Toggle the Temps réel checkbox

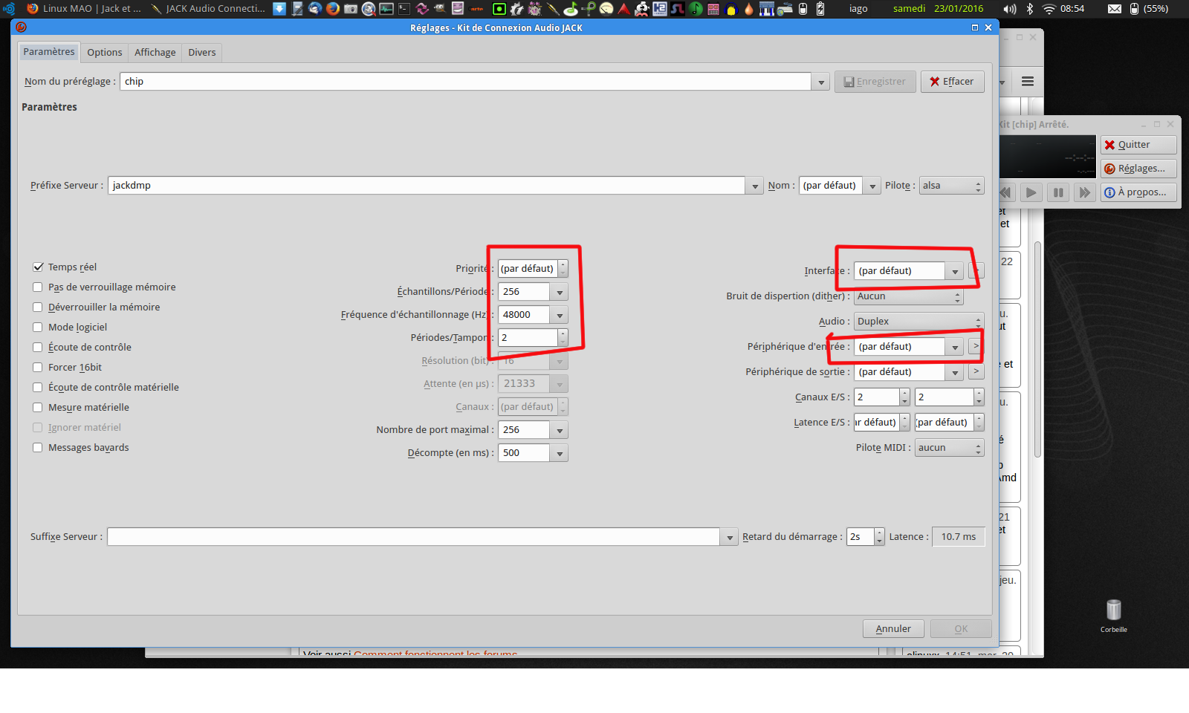coord(38,267)
